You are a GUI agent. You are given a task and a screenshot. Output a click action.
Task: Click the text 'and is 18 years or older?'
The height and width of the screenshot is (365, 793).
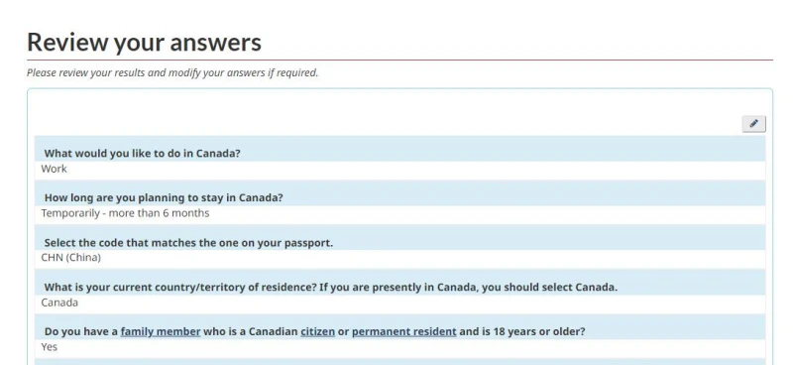coord(522,331)
